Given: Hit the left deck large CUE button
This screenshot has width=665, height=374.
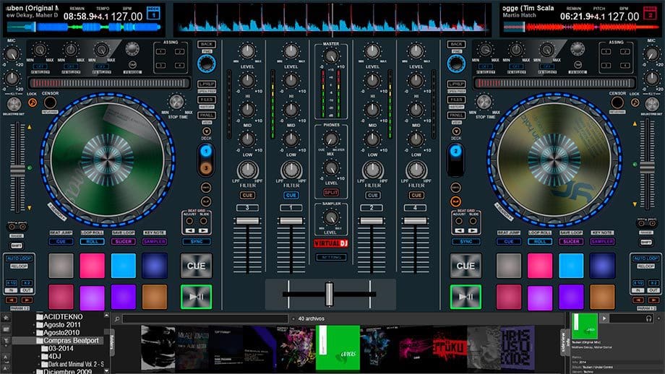Looking at the screenshot, I should point(196,266).
